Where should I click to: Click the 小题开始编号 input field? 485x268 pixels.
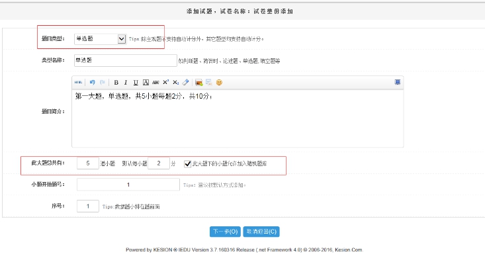(128, 185)
